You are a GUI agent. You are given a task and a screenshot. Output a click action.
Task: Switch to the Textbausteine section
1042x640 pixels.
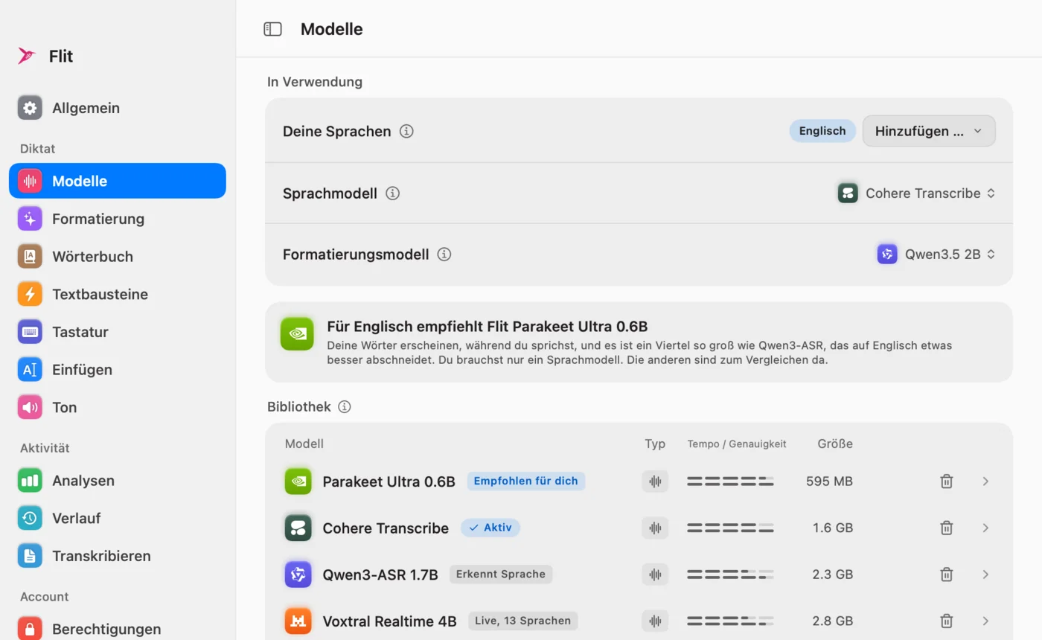[x=118, y=294]
